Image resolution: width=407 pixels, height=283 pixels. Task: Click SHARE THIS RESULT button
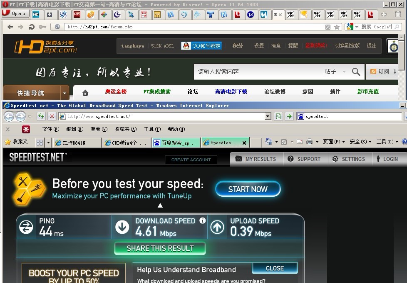(160, 248)
